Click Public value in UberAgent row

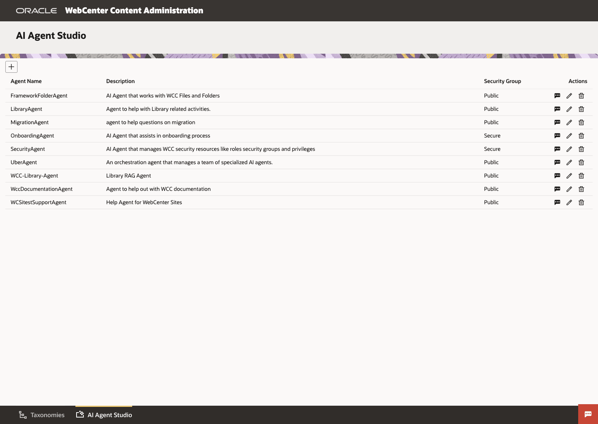(x=491, y=162)
